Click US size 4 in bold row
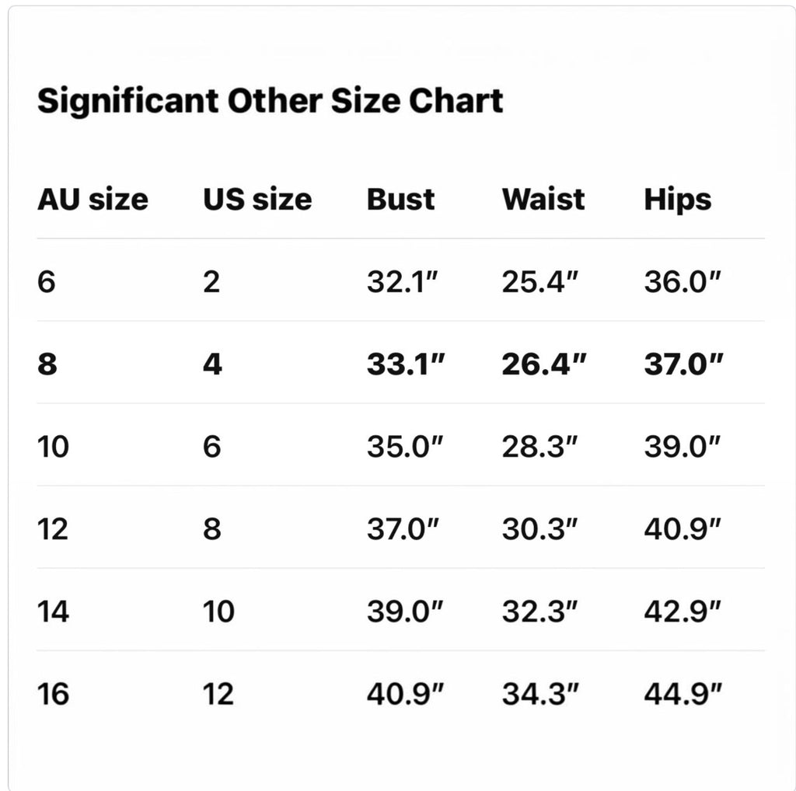The width and height of the screenshot is (796, 791). tap(212, 364)
